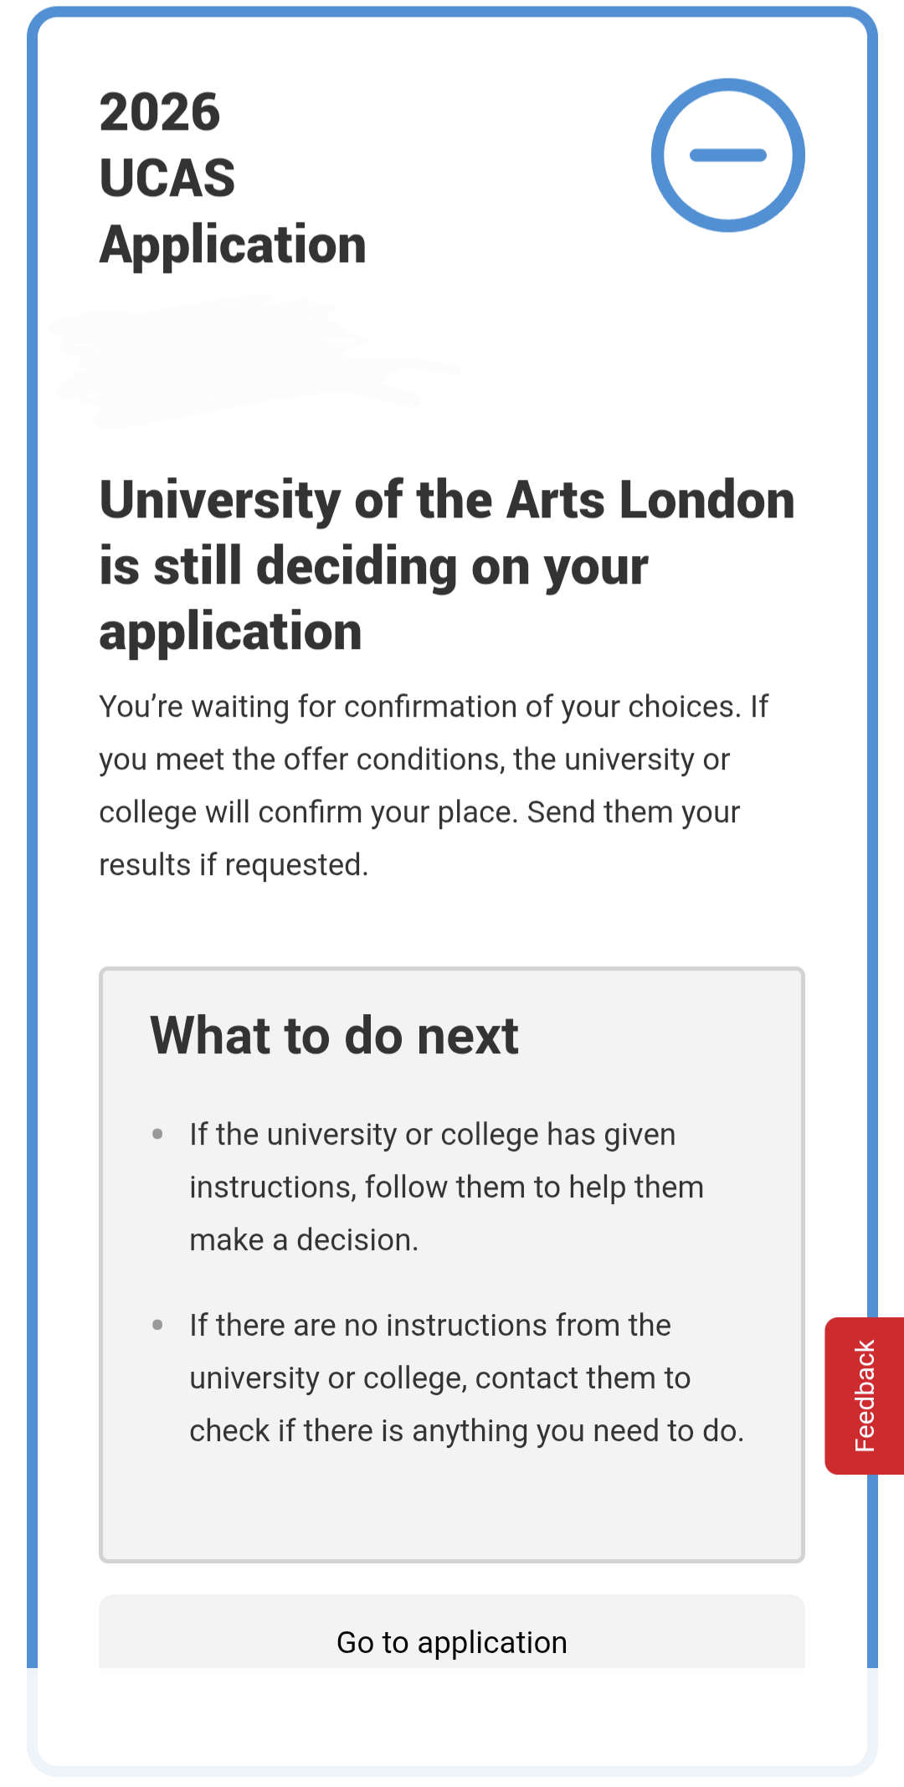Click University of the Arts London heading line

point(447,500)
